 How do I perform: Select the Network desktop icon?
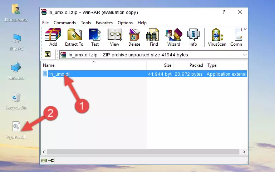pyautogui.click(x=16, y=71)
